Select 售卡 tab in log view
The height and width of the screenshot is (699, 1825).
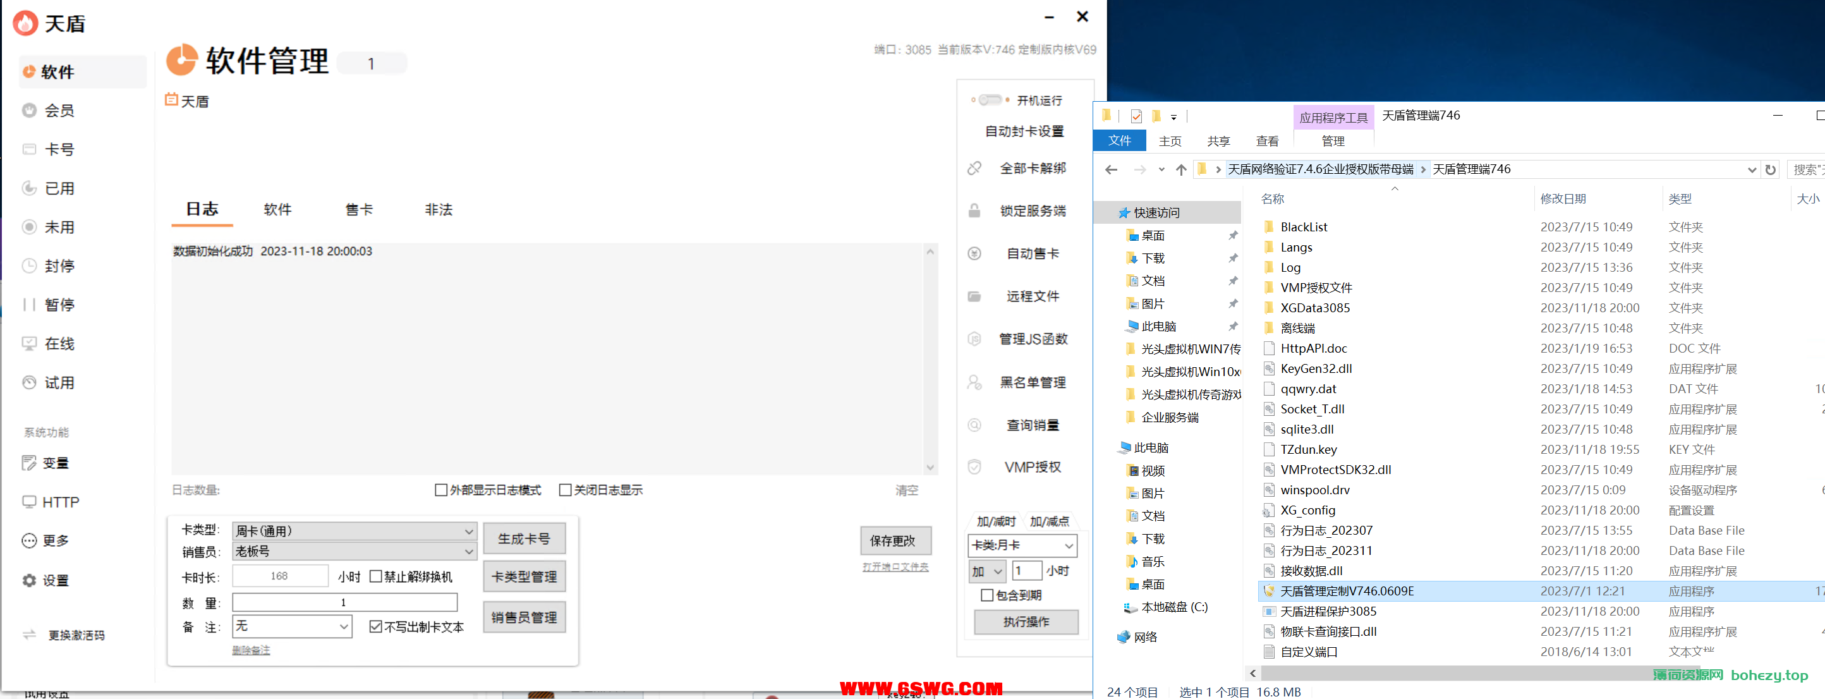pyautogui.click(x=356, y=210)
